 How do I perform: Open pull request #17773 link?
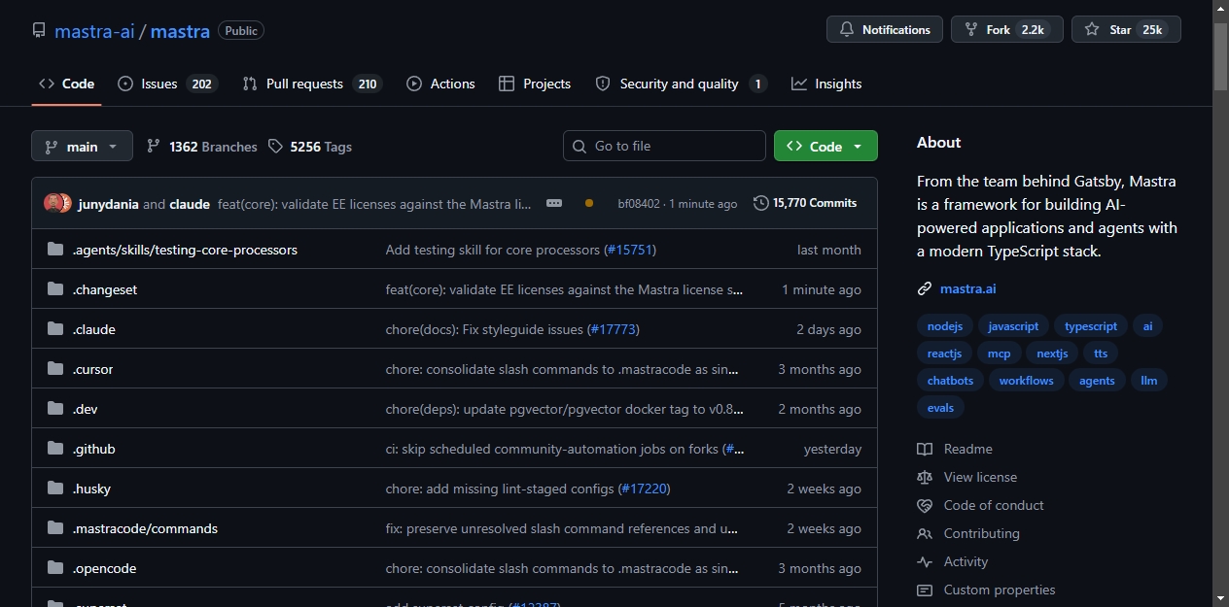click(614, 329)
